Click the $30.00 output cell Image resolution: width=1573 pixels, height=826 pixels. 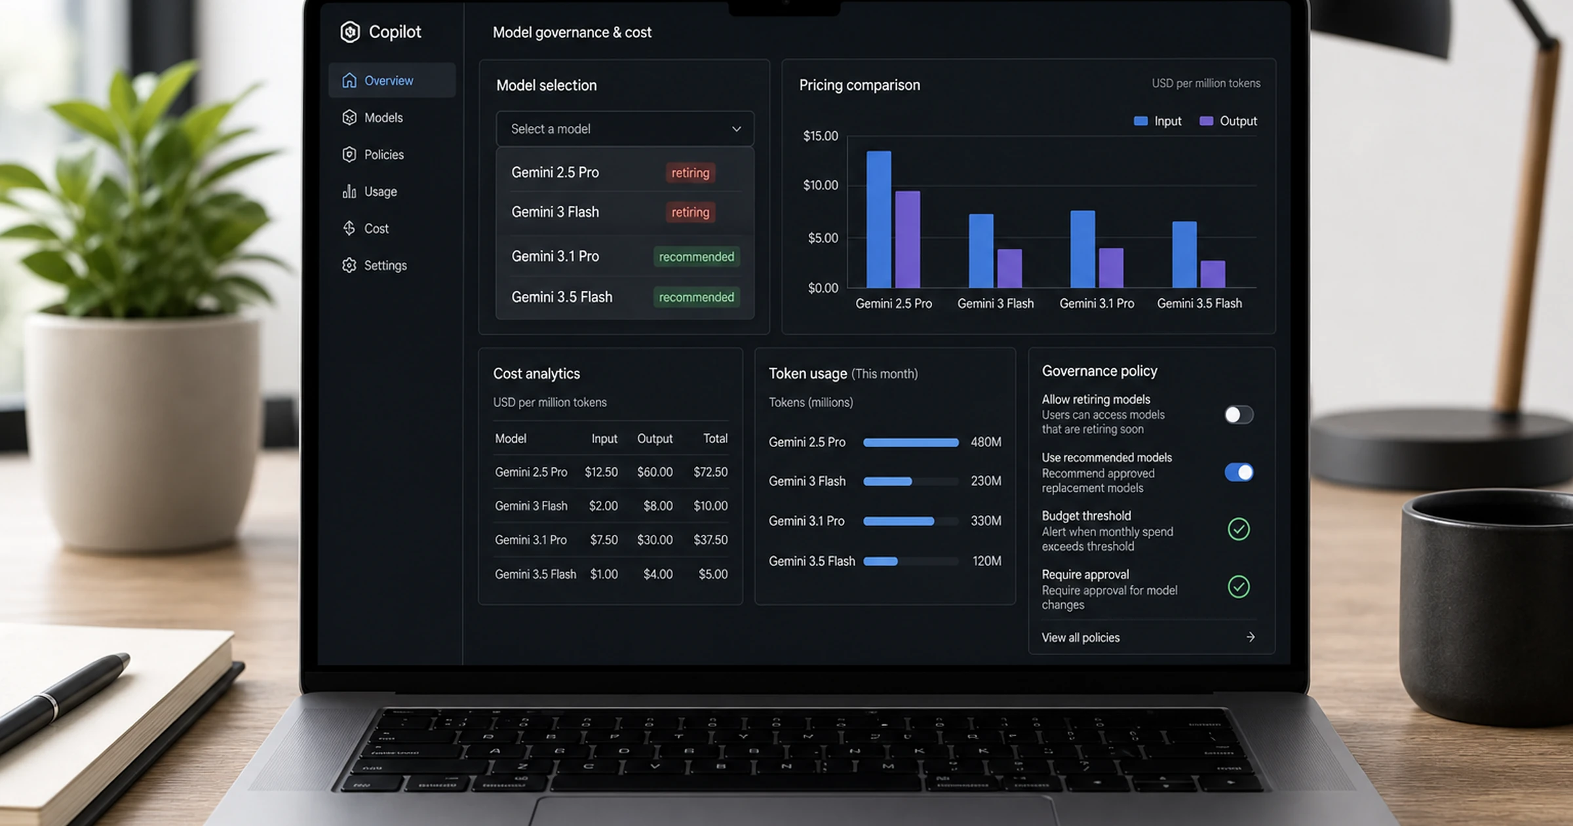[x=655, y=540]
